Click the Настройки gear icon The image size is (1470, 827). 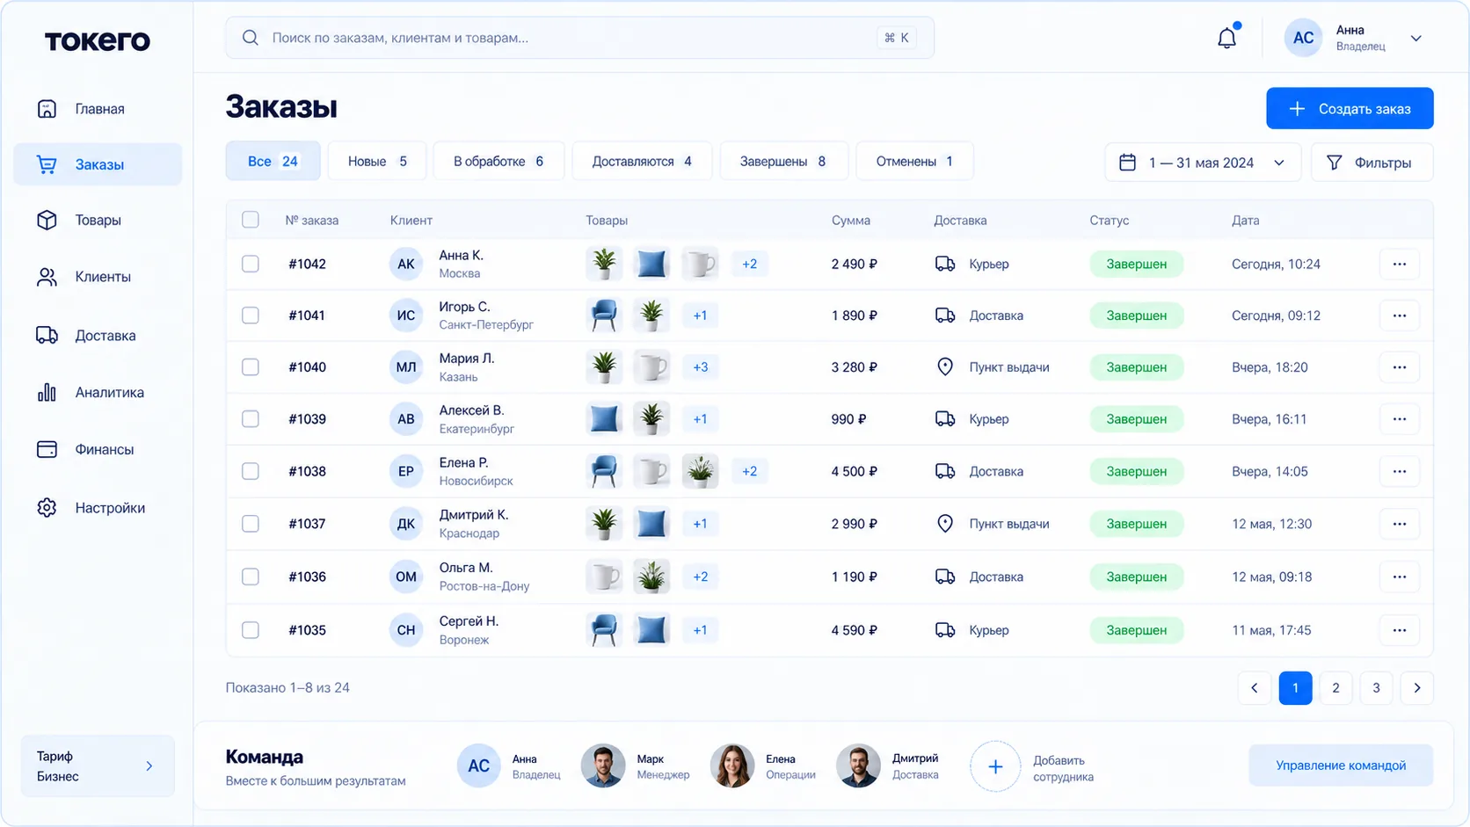47,508
